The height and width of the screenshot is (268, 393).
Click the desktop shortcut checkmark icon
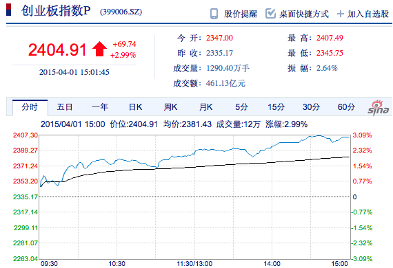(x=270, y=14)
